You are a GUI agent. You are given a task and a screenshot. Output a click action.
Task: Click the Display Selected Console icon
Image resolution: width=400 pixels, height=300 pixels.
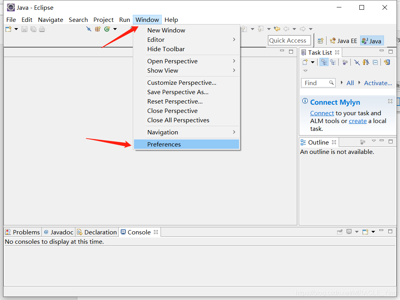[x=349, y=232]
